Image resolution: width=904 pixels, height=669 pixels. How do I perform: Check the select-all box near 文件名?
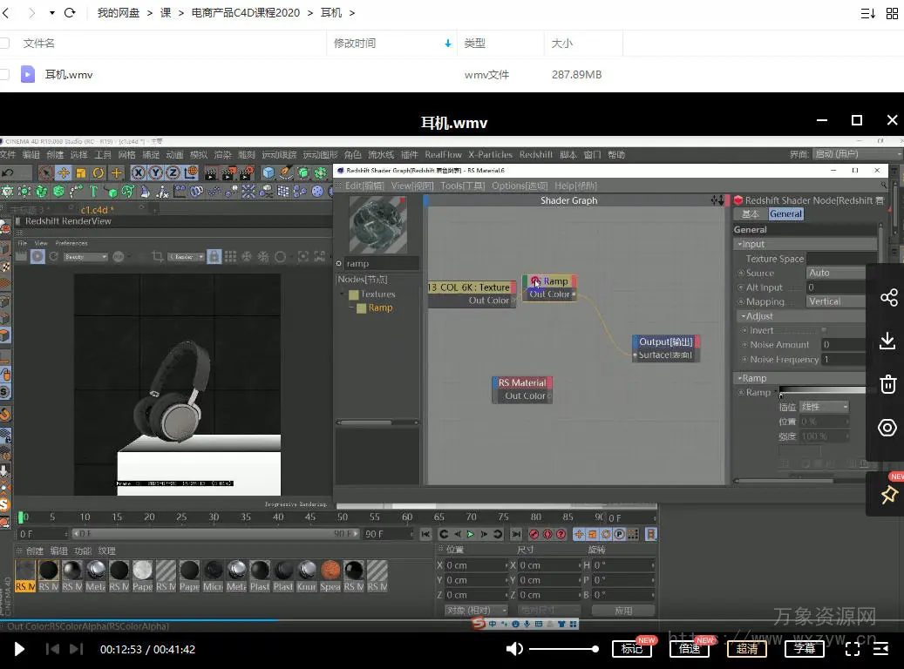point(4,44)
